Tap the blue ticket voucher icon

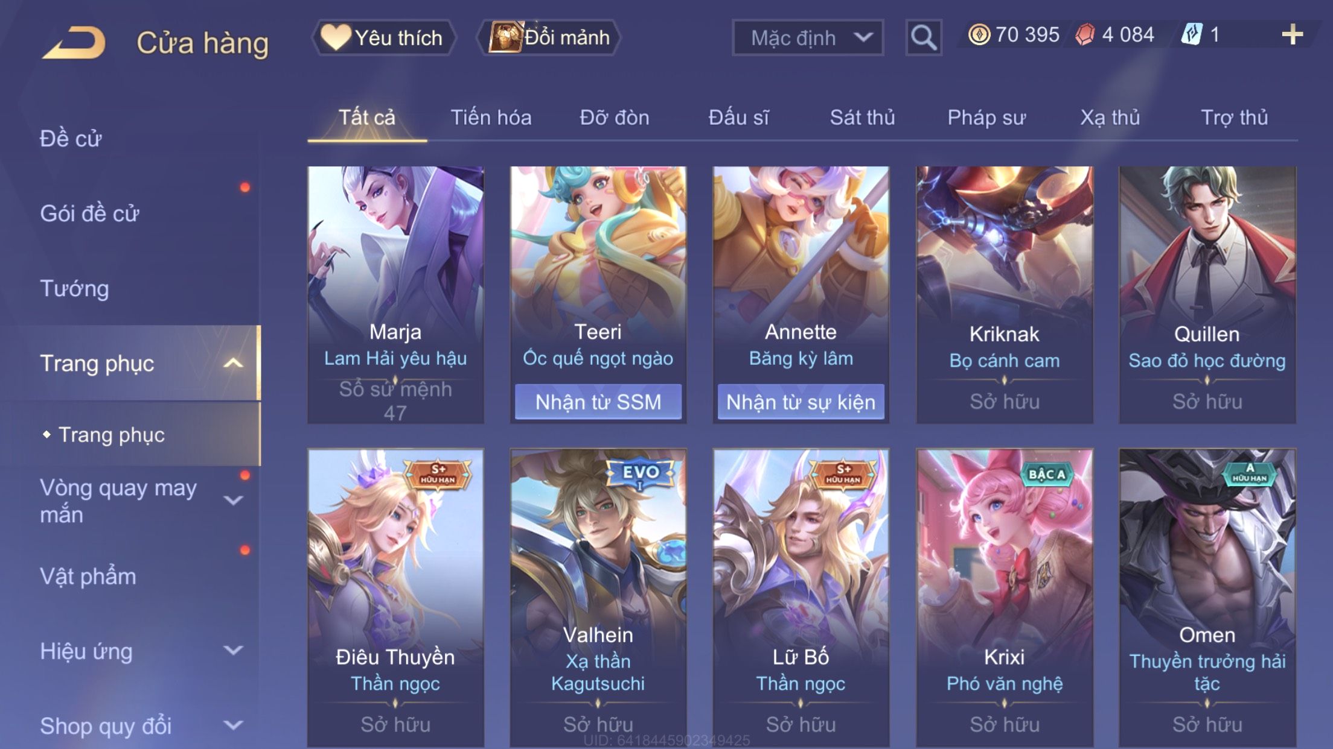1192,34
